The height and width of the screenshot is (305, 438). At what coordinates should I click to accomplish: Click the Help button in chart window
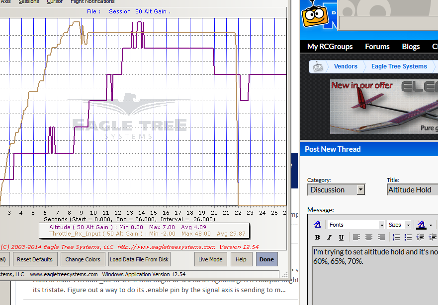click(241, 259)
